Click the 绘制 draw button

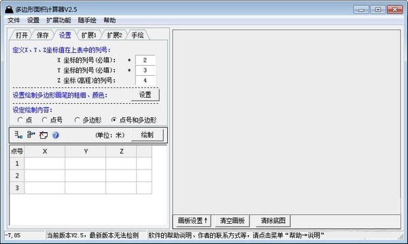pyautogui.click(x=148, y=135)
